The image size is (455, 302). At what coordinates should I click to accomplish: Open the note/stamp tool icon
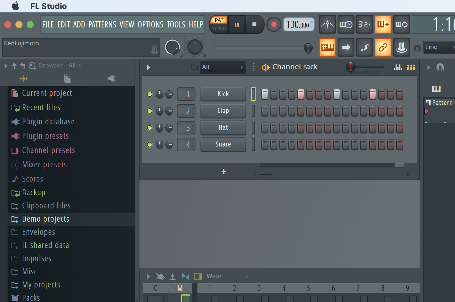point(402,47)
